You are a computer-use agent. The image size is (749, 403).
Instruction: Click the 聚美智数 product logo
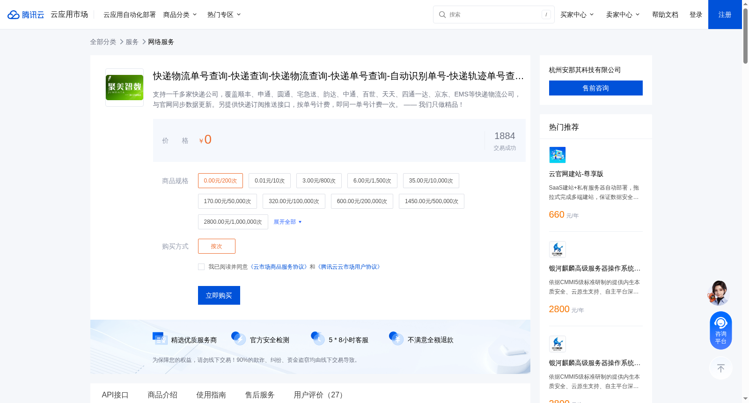click(125, 88)
